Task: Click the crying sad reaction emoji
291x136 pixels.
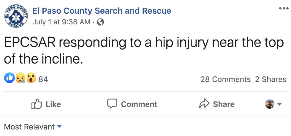Action: [20, 78]
